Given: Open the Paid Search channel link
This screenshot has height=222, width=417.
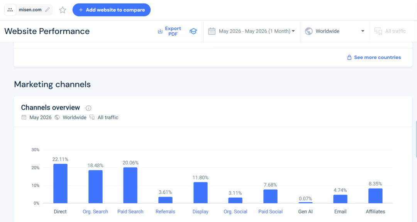Looking at the screenshot, I should (x=131, y=212).
